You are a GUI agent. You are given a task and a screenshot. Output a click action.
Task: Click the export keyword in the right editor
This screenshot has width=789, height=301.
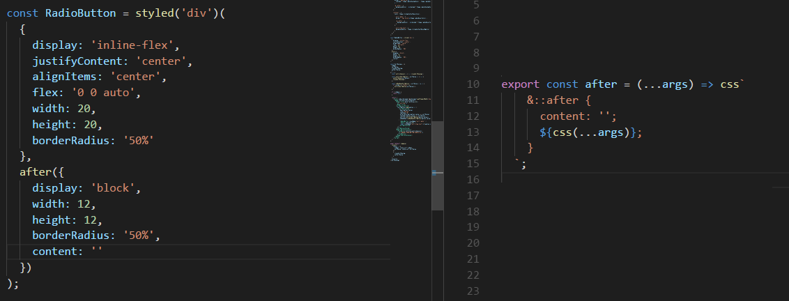521,84
